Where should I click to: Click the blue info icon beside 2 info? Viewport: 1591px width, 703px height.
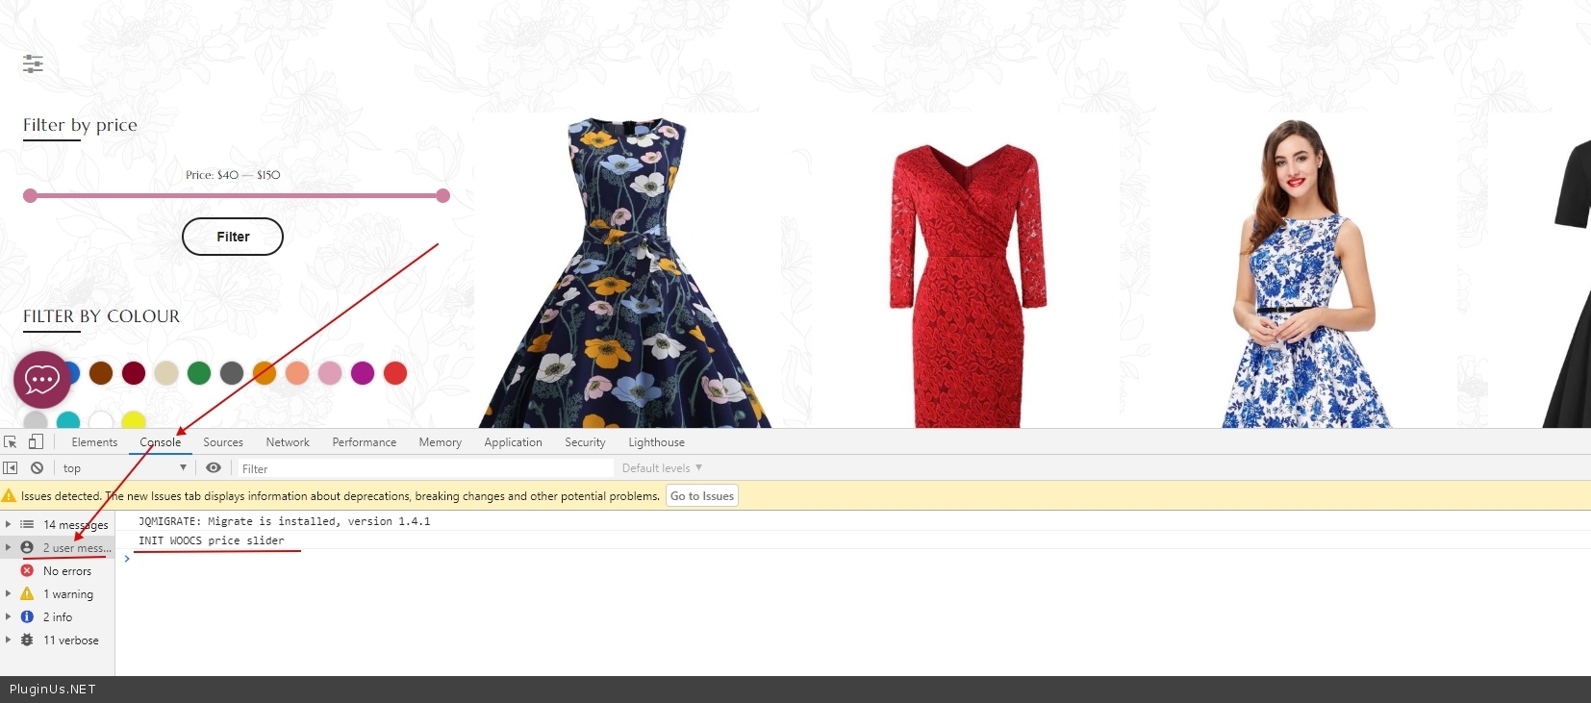pos(27,617)
